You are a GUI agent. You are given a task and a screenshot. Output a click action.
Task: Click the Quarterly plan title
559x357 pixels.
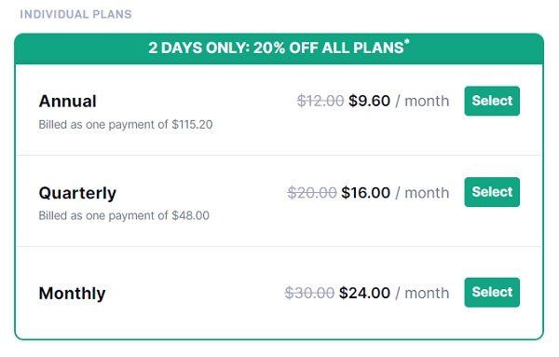(77, 193)
